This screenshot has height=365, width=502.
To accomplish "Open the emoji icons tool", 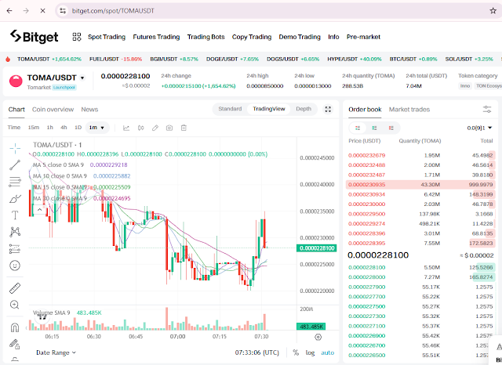I will pyautogui.click(x=15, y=266).
